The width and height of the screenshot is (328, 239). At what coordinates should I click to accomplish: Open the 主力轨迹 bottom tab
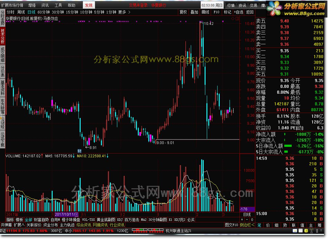click(67, 225)
